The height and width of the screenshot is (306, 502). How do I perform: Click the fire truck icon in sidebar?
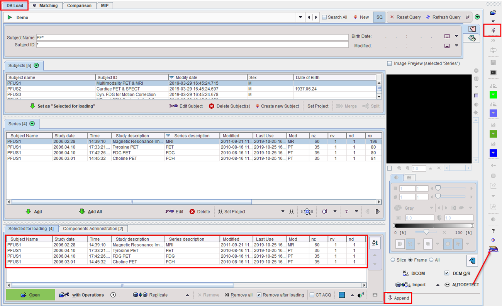click(493, 249)
